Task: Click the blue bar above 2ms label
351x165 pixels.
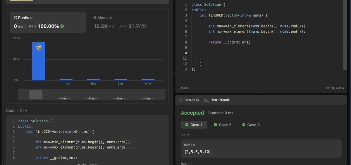Action: click(x=93, y=80)
